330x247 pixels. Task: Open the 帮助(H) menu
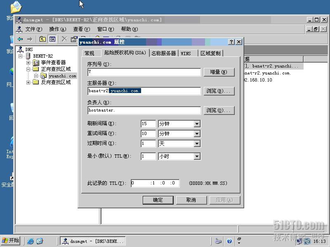coord(130,29)
